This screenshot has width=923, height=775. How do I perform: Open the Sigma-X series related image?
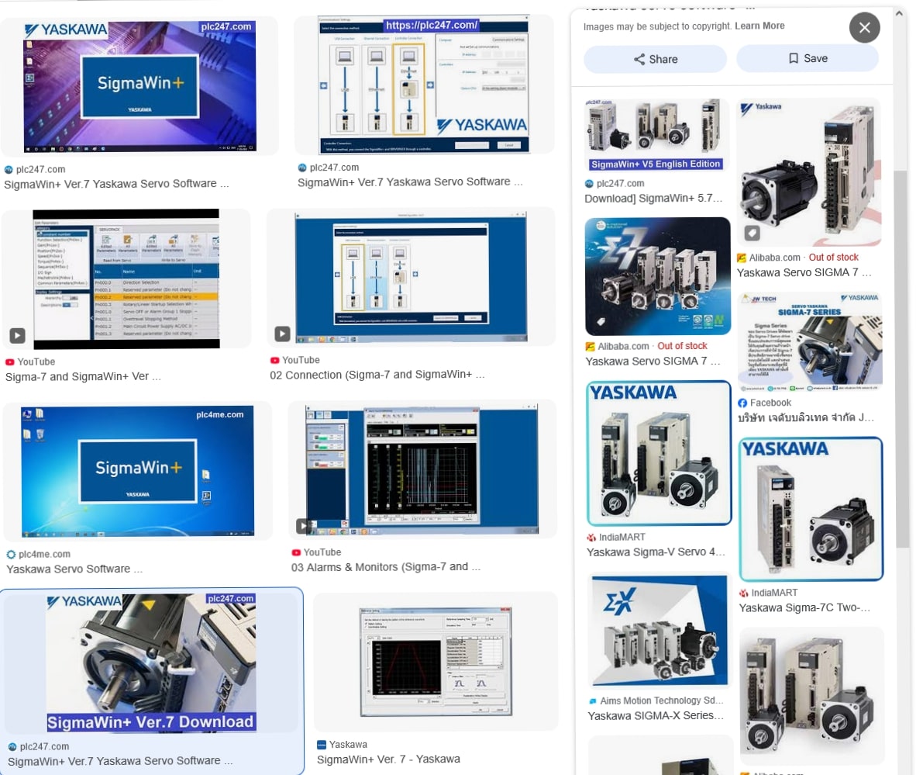click(660, 631)
